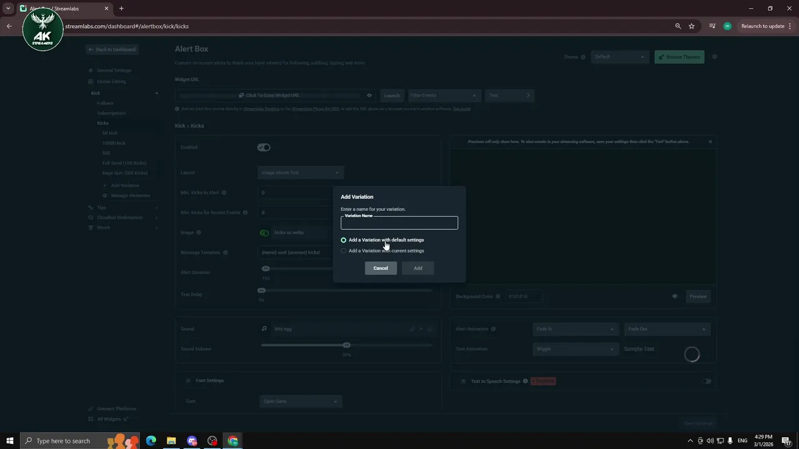
Task: Click icon right of Browse Themes
Action: (x=715, y=57)
